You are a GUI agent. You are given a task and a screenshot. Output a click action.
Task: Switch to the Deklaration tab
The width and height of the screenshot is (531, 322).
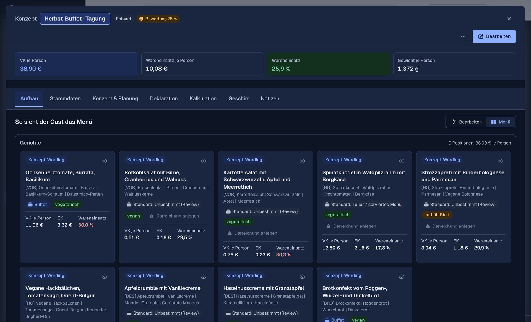click(x=164, y=98)
